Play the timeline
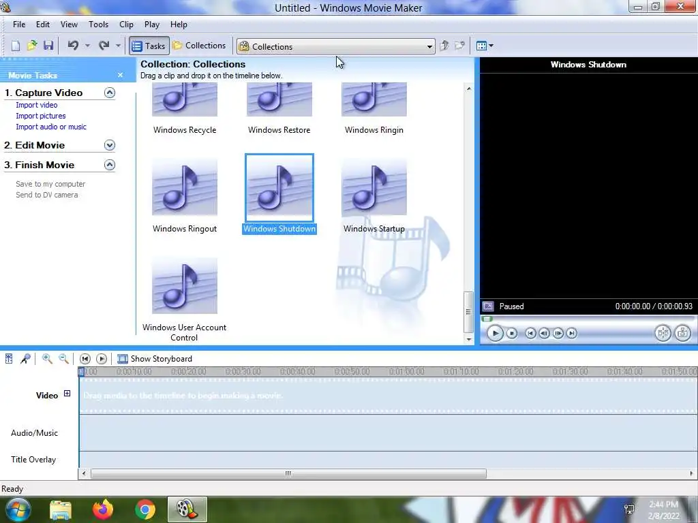The width and height of the screenshot is (698, 523). click(102, 358)
